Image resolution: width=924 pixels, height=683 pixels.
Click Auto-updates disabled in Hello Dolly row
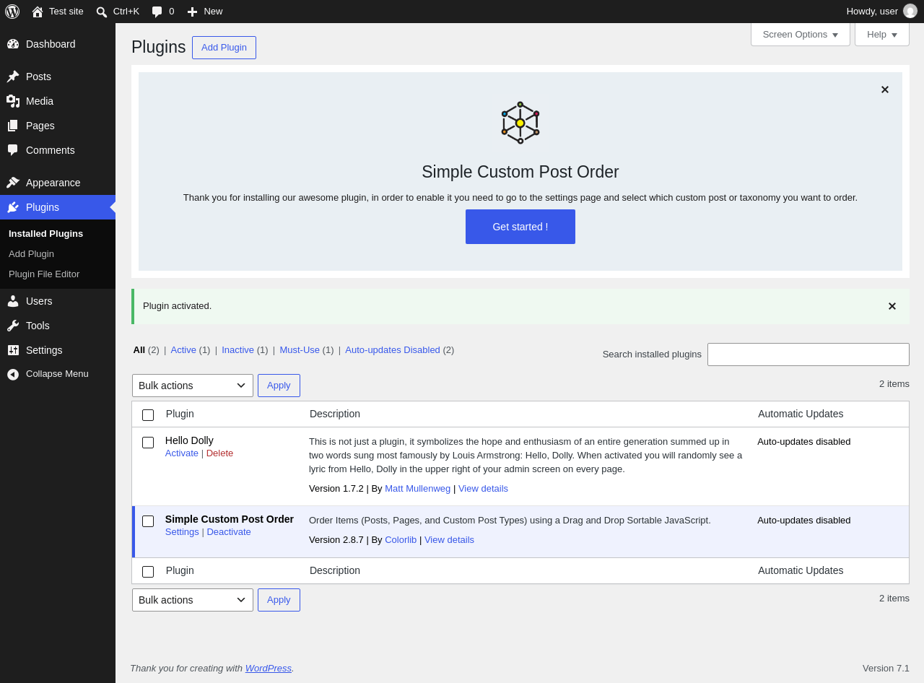804,441
